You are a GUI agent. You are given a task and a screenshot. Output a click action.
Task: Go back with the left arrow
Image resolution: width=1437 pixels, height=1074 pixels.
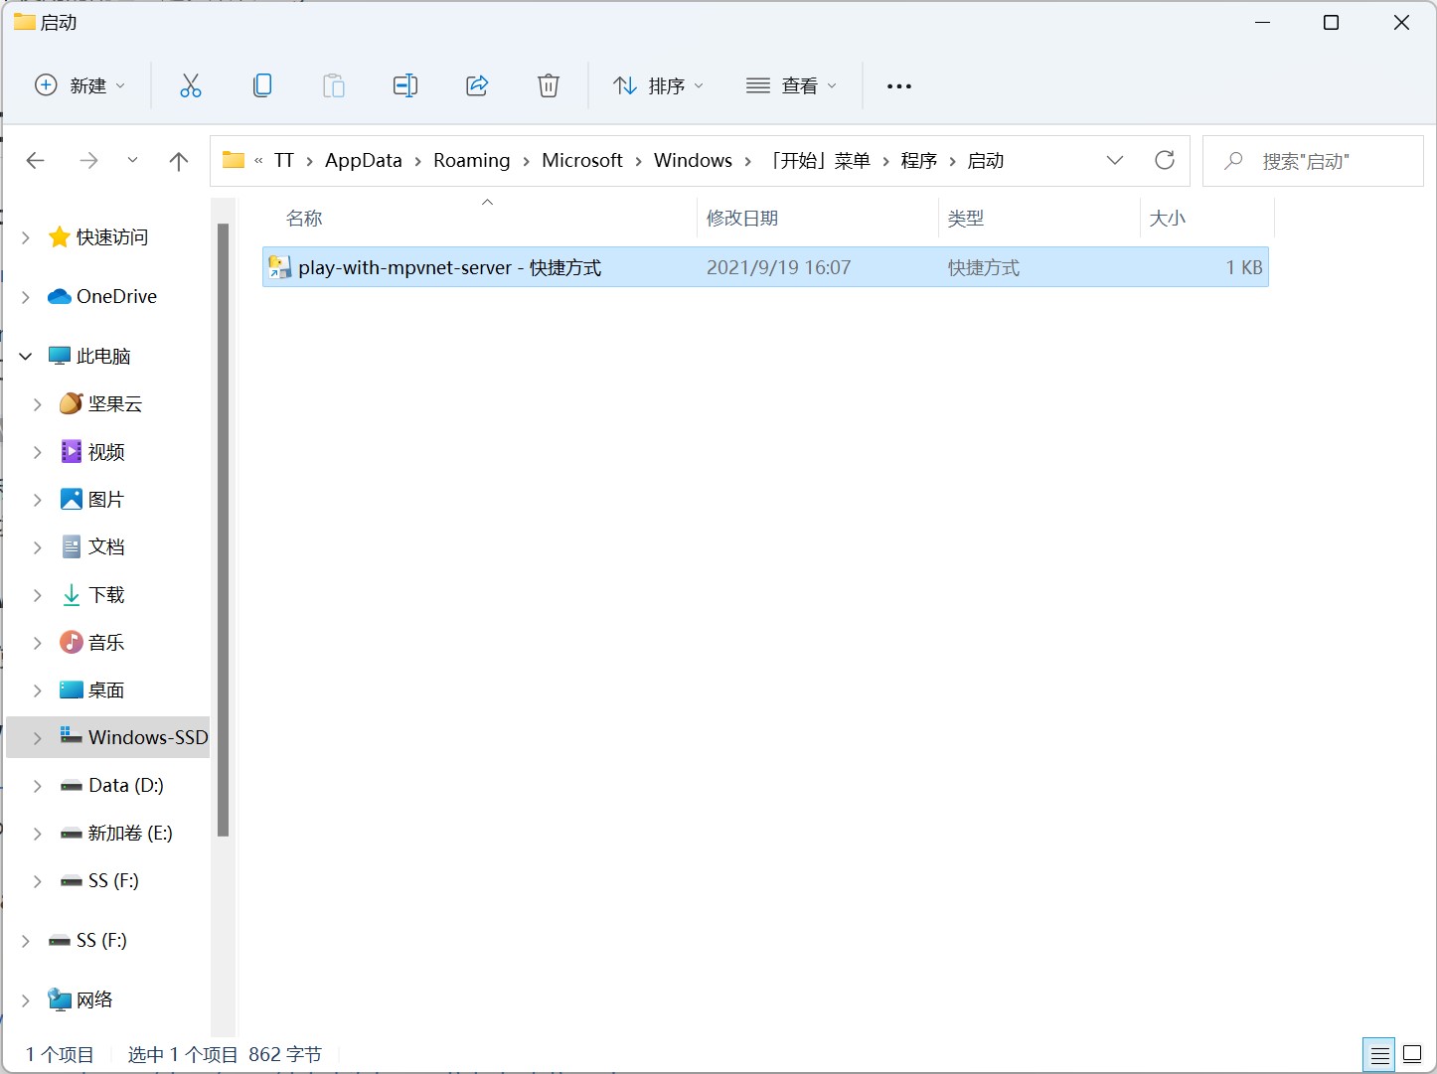point(36,160)
